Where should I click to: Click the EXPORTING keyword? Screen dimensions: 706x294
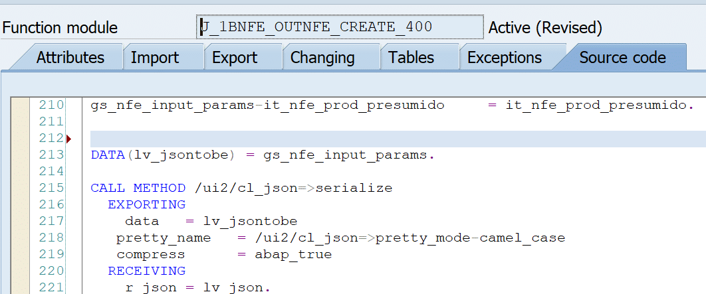tap(147, 204)
